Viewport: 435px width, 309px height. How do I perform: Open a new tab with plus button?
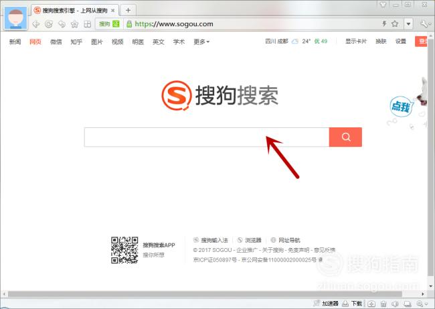tap(128, 11)
